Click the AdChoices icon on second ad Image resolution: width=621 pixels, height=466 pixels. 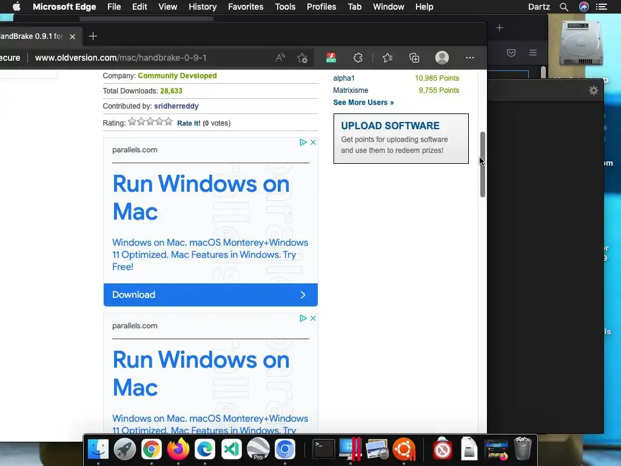point(303,318)
